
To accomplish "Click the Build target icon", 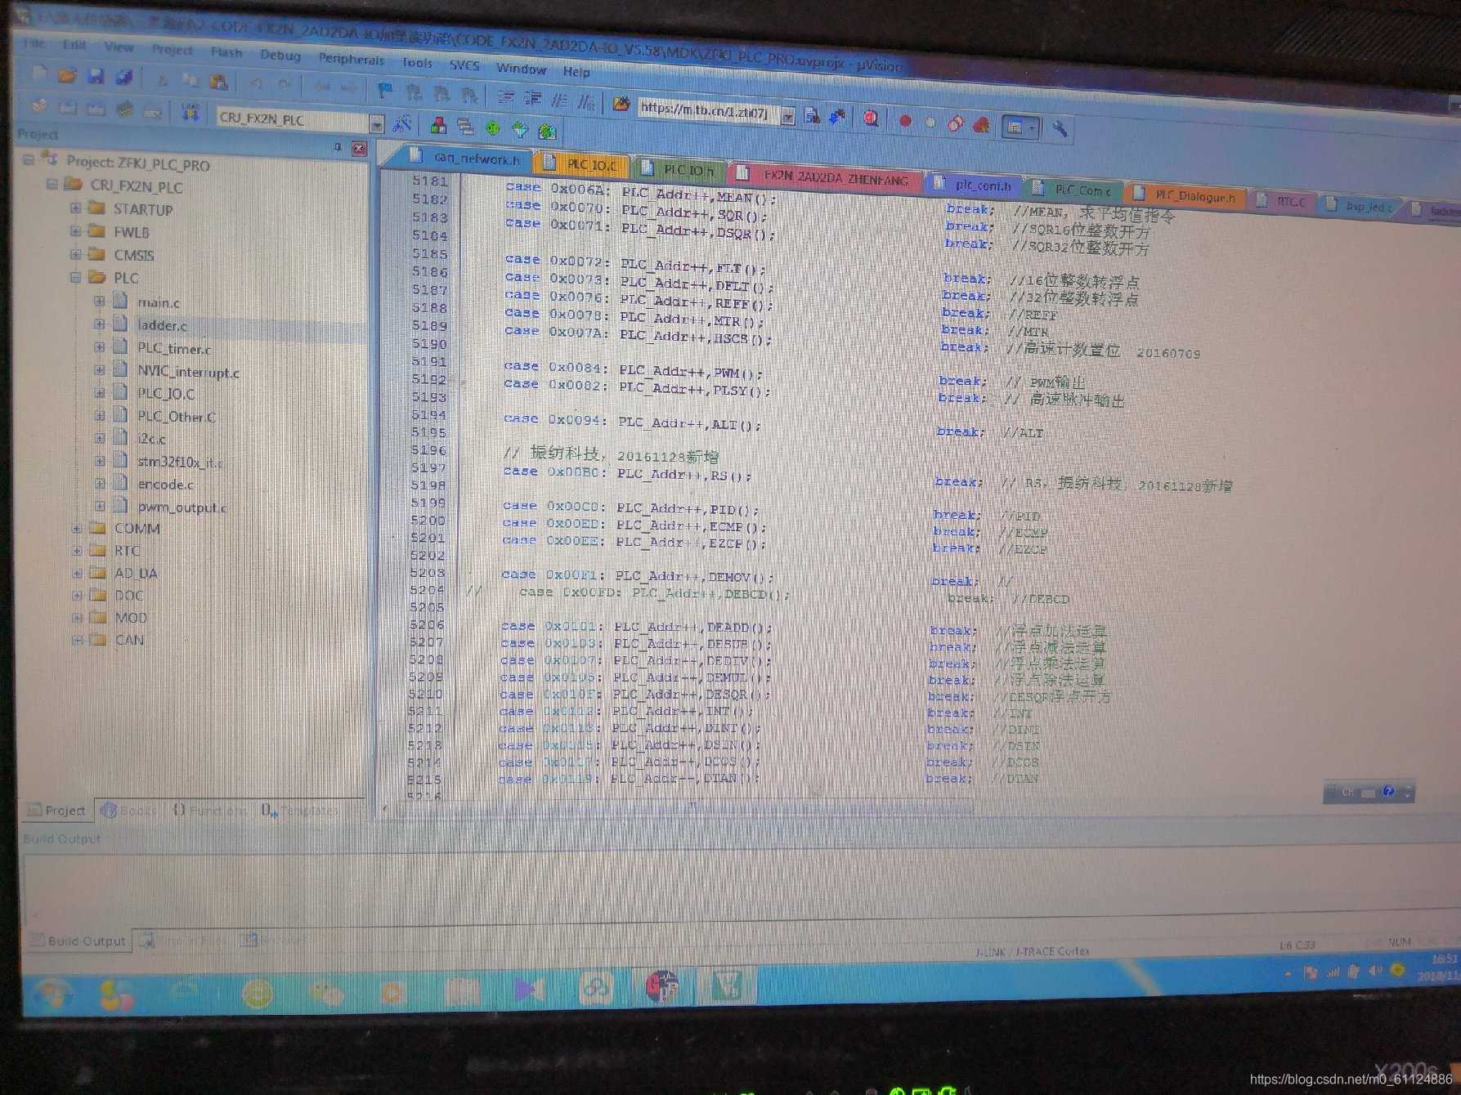I will pos(68,107).
